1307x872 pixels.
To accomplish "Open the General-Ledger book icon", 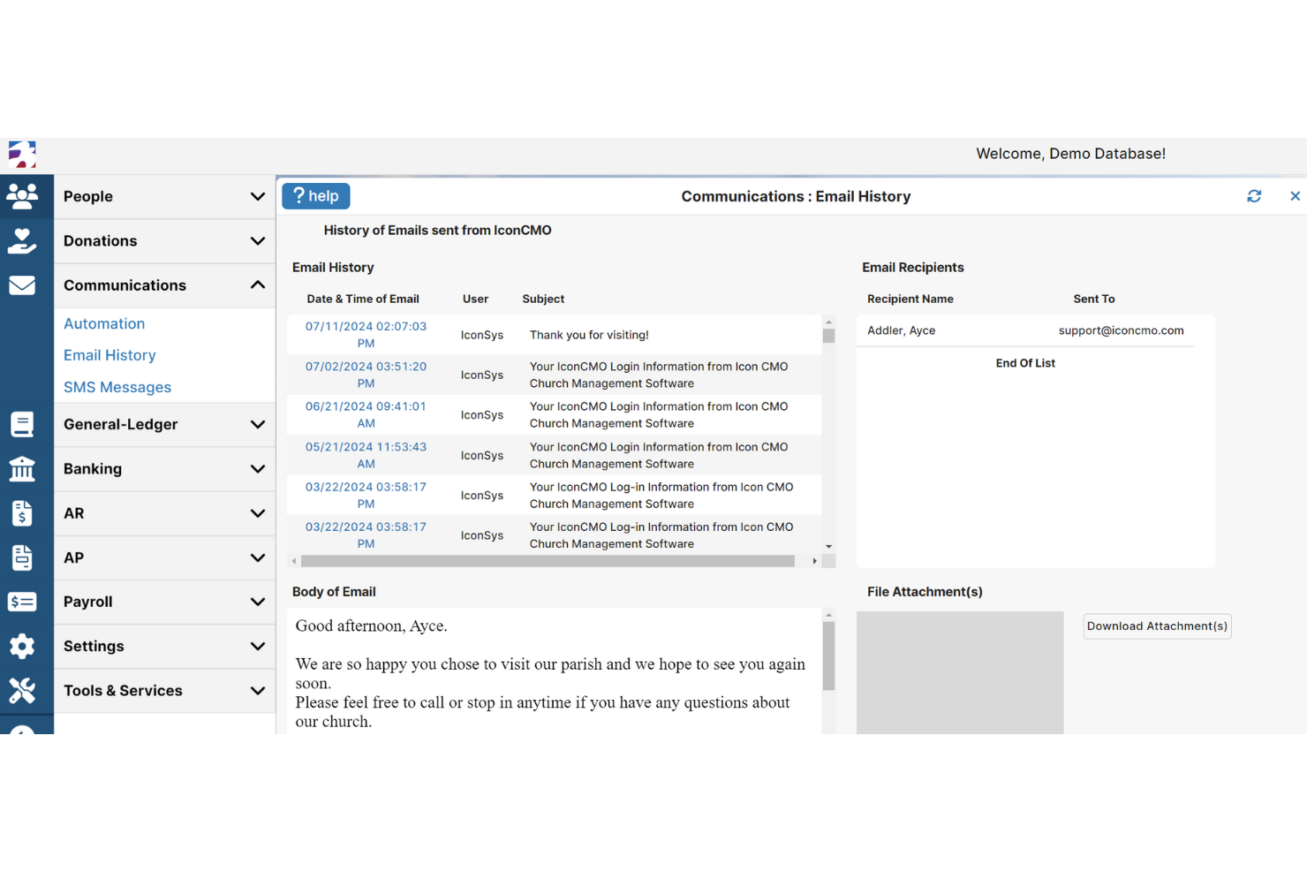I will (x=22, y=424).
